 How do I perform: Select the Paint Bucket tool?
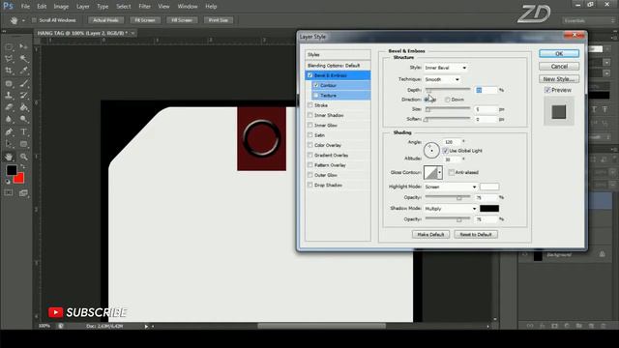pyautogui.click(x=23, y=107)
